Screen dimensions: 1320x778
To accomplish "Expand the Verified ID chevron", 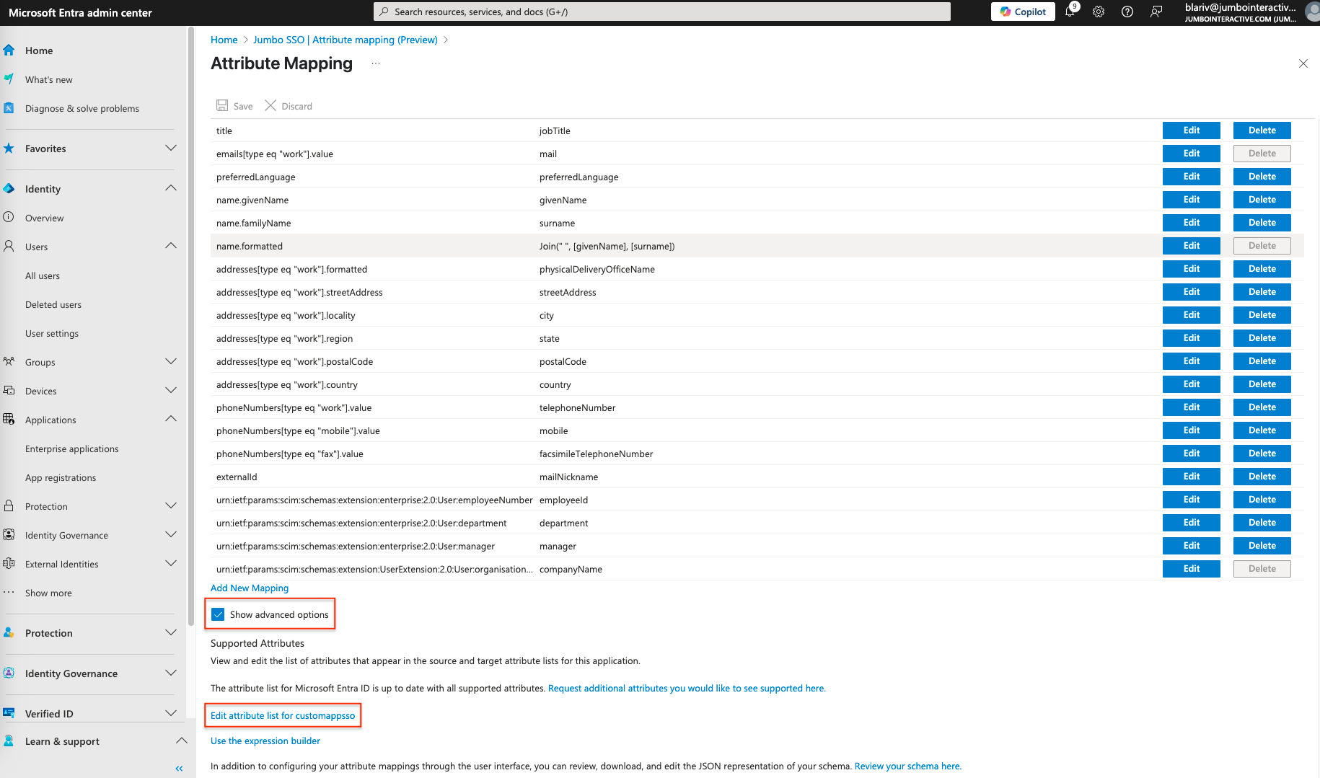I will [x=171, y=713].
